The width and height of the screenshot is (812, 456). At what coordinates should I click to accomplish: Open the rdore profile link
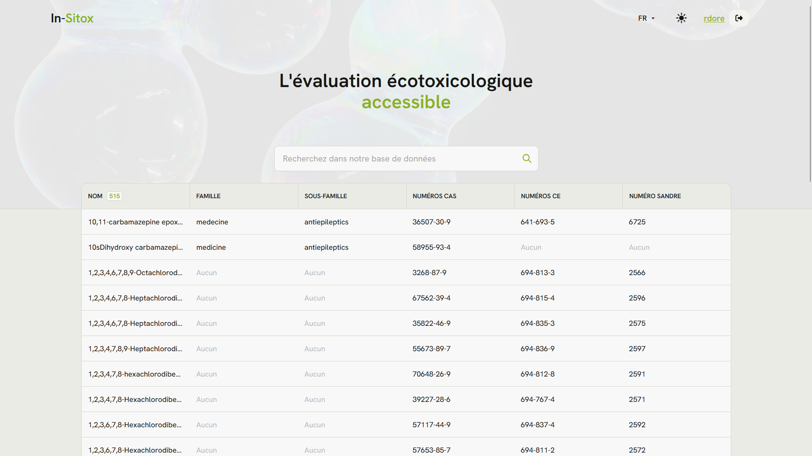714,19
